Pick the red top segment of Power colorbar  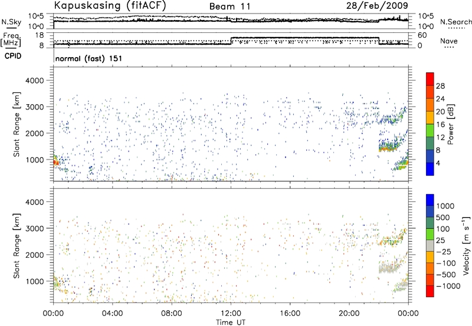(430, 79)
